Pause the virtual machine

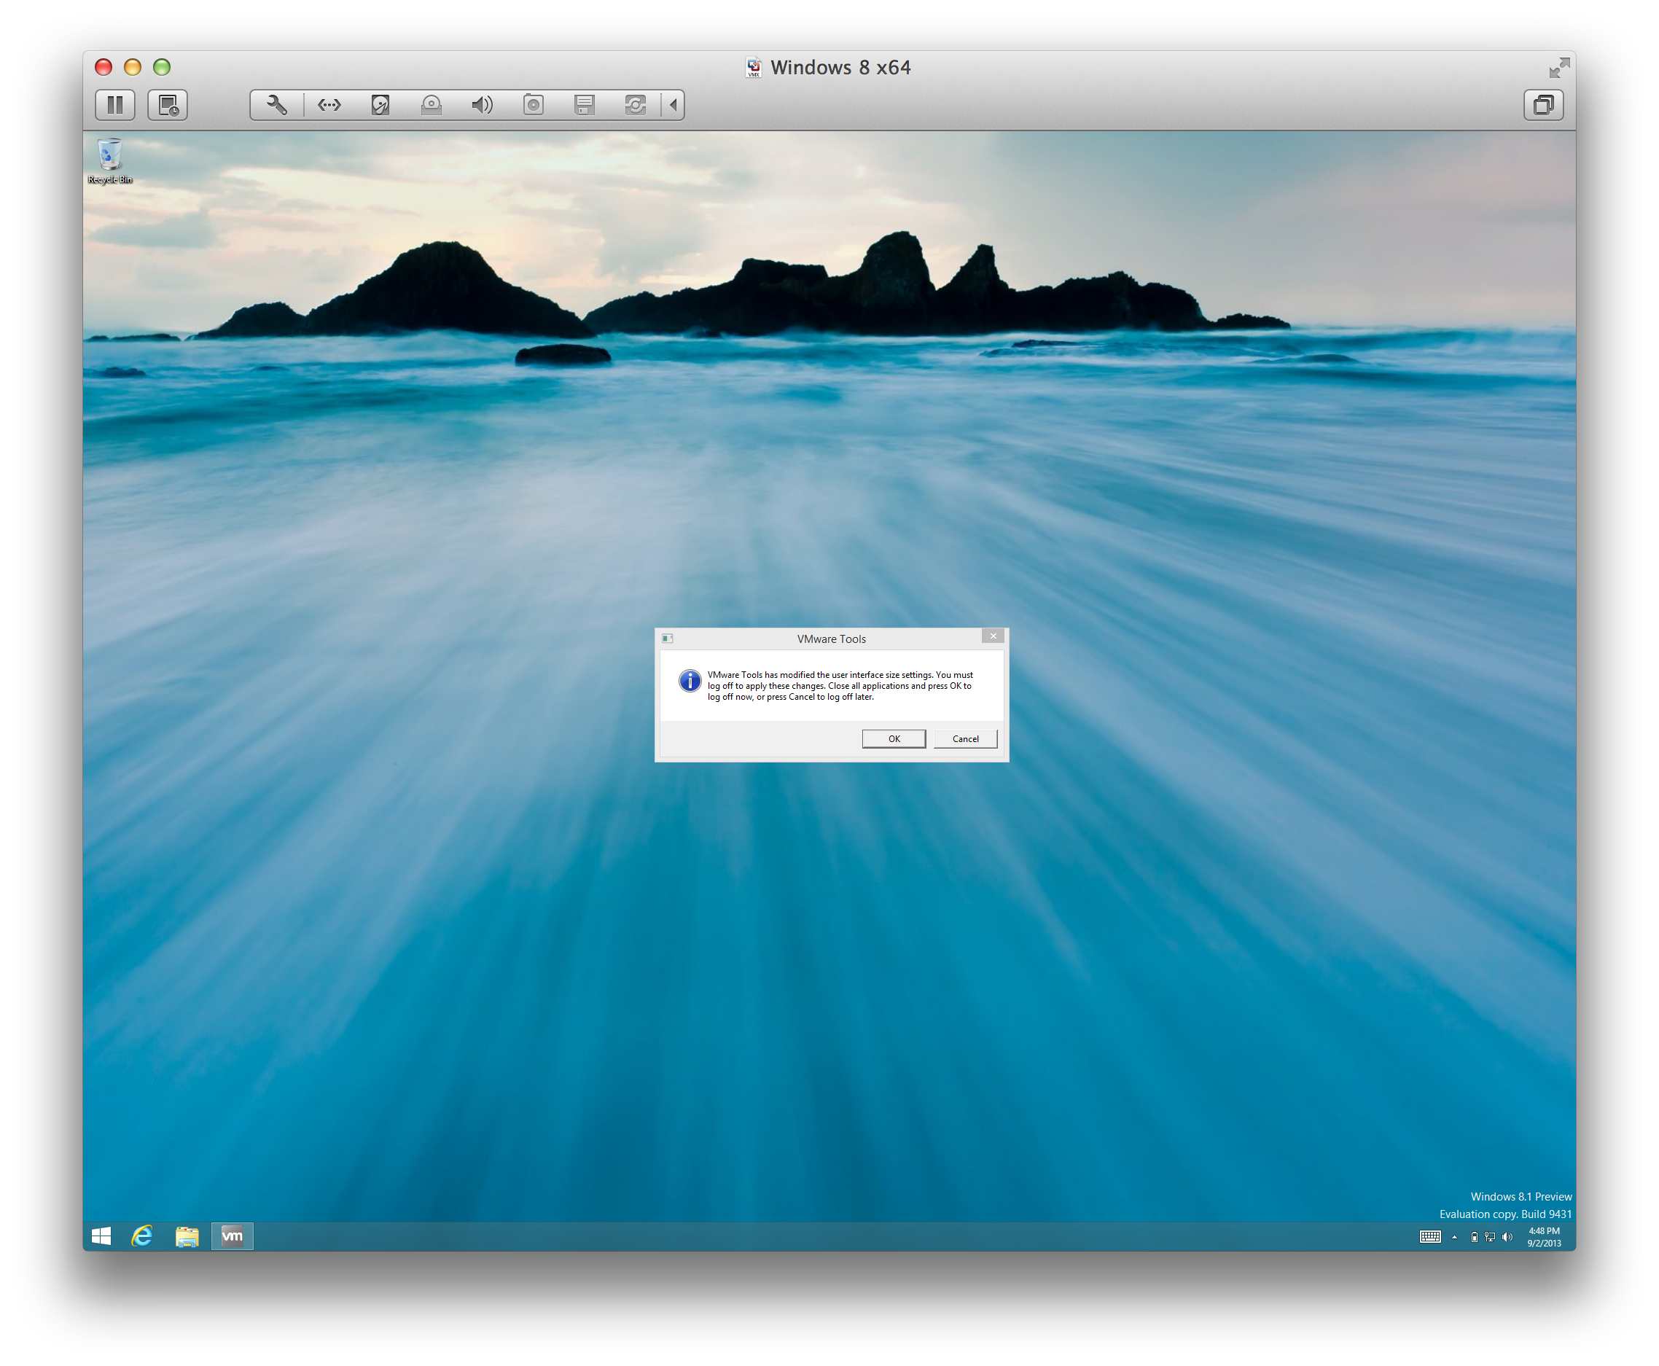pos(115,105)
